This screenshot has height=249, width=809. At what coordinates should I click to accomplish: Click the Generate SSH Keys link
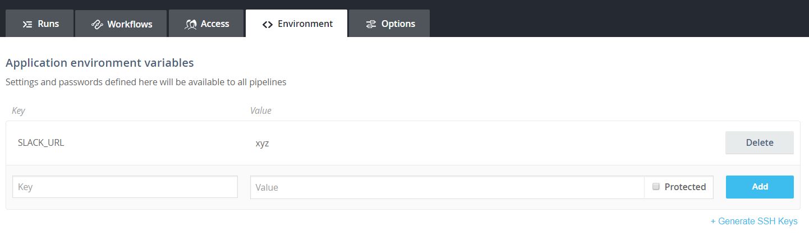(754, 222)
